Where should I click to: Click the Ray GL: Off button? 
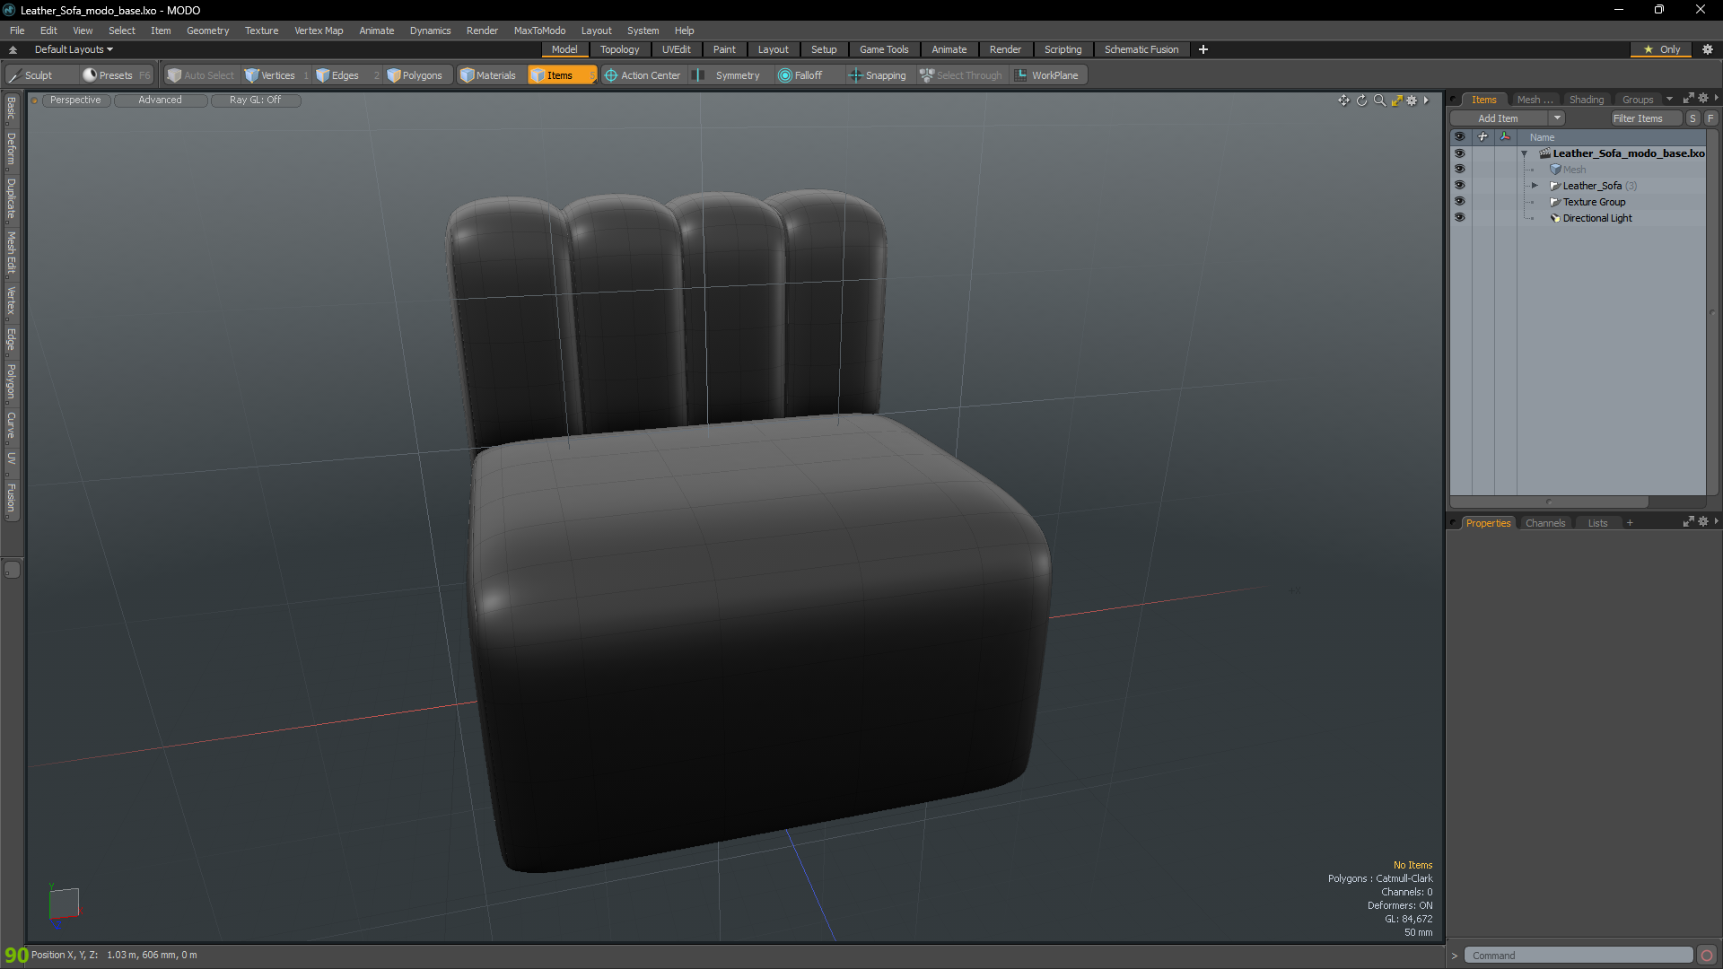click(x=255, y=100)
